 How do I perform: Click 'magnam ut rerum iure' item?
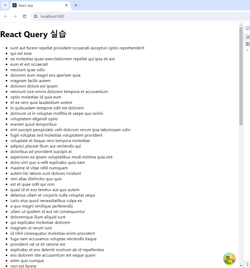pos(31,228)
